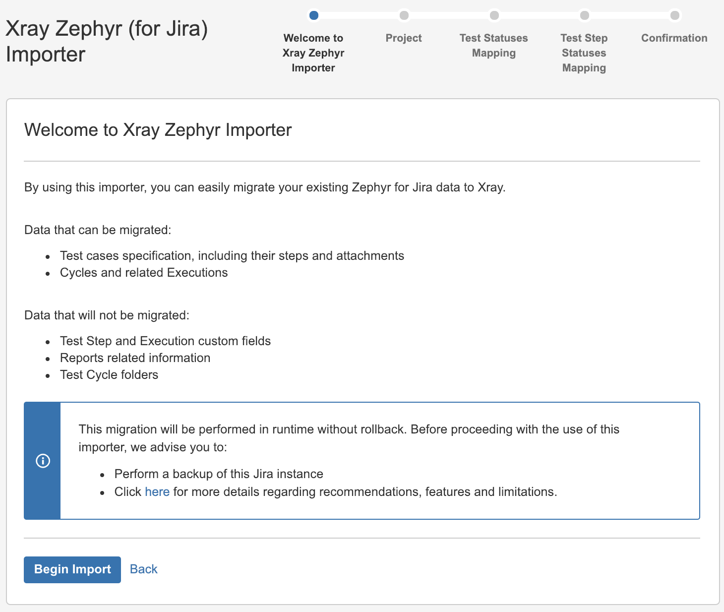Open the Test Step Statuses Mapping label
This screenshot has height=612, width=724.
click(584, 53)
